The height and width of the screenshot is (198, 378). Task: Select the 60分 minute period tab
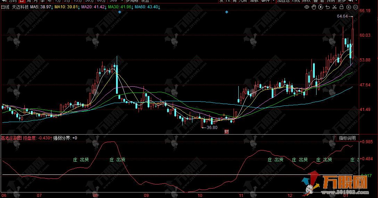(100, 1)
